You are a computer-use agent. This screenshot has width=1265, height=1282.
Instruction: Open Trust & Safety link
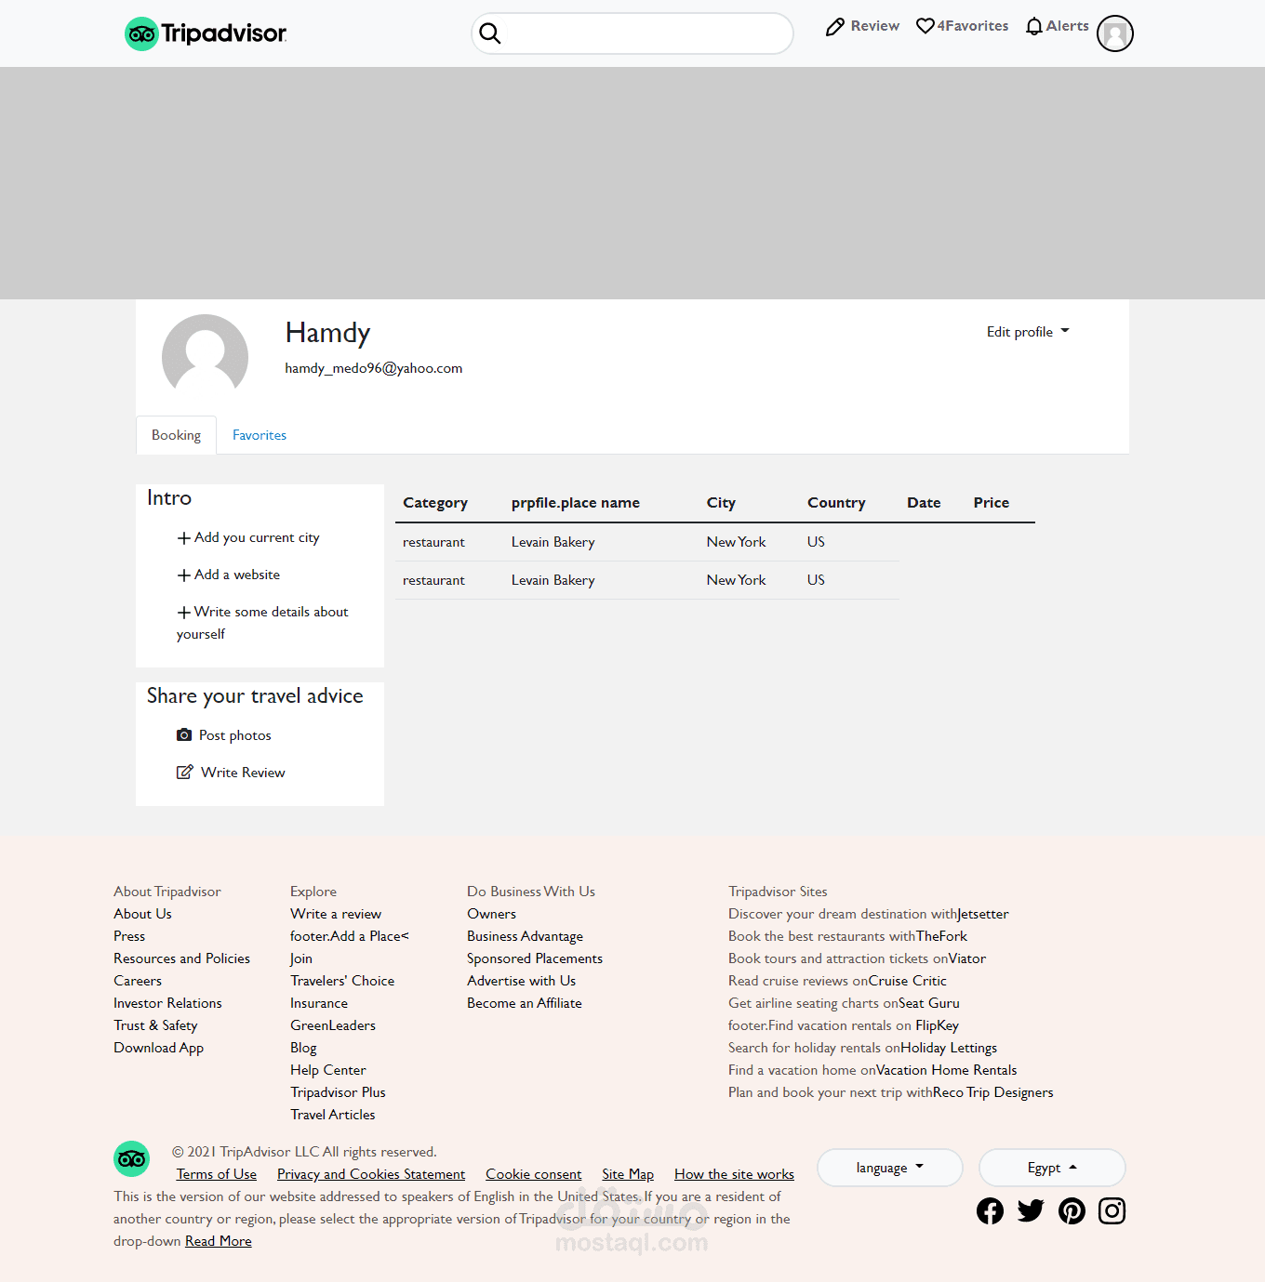(x=155, y=1025)
